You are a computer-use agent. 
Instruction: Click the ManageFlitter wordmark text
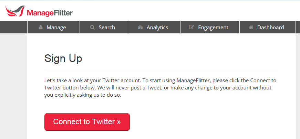tap(50, 13)
